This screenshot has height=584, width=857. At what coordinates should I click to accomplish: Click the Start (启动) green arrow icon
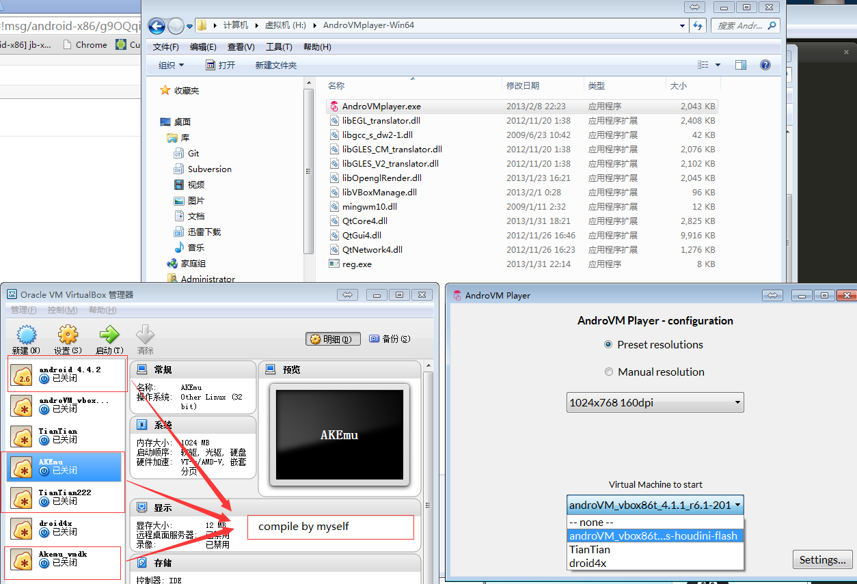click(109, 335)
